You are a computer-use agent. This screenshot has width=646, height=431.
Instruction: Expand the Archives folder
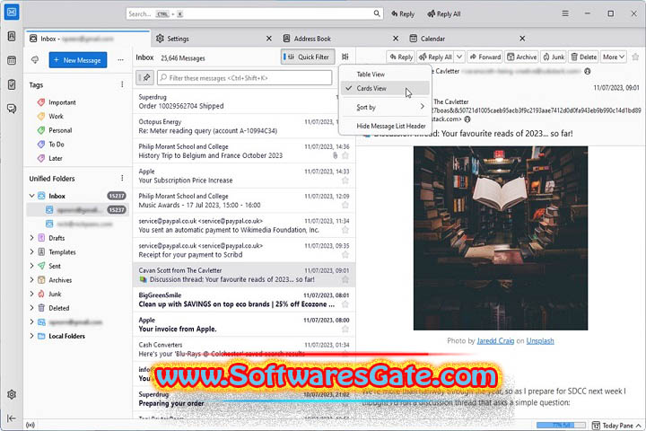pyautogui.click(x=31, y=279)
